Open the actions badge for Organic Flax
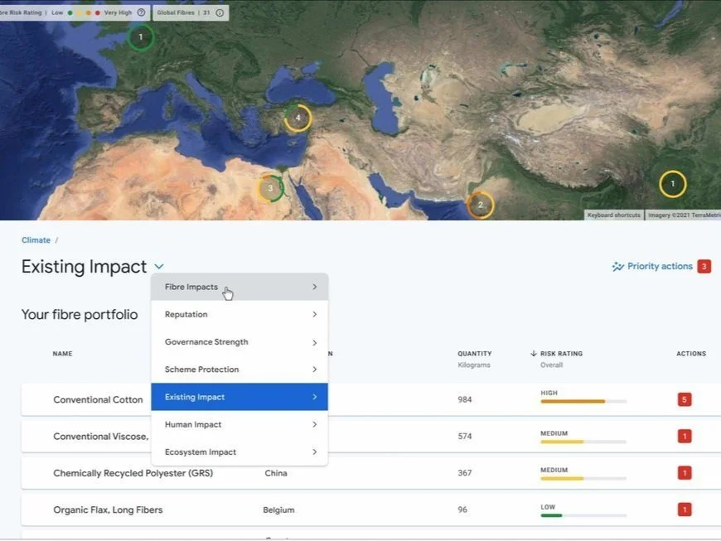This screenshot has width=721, height=541. [685, 510]
